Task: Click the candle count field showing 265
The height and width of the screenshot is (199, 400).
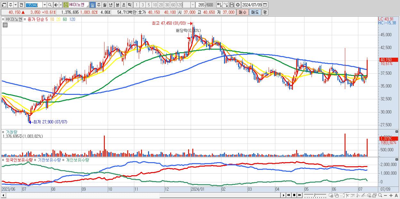Action: 200,5
